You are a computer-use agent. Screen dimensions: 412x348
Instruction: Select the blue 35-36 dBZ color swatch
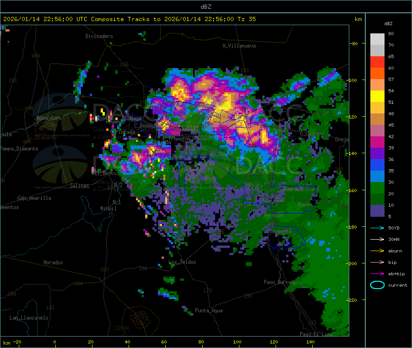pos(377,165)
